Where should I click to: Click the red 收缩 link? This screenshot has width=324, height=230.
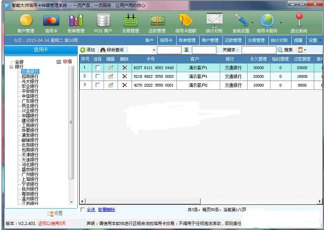click(x=67, y=61)
